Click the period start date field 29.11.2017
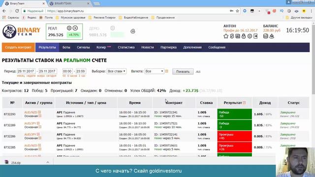 [x=26, y=71]
